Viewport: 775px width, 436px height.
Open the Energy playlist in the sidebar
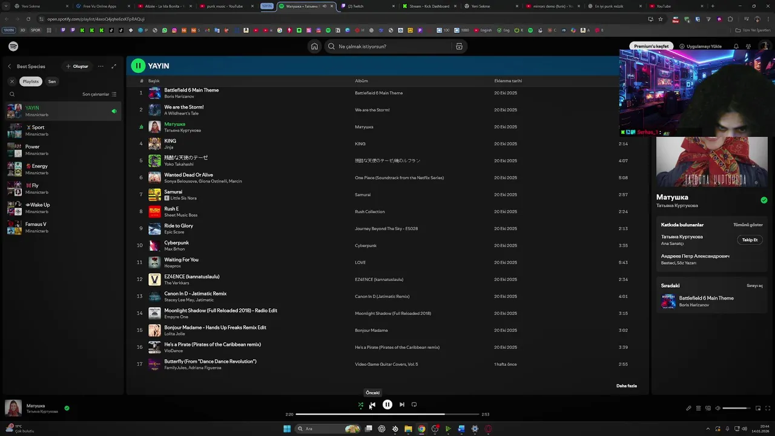coord(62,169)
